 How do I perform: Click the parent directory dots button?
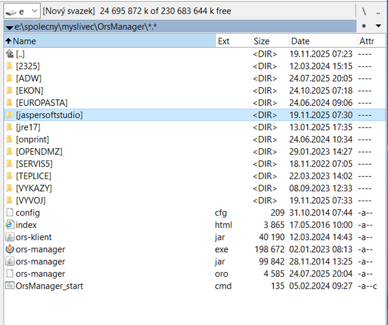(378, 11)
